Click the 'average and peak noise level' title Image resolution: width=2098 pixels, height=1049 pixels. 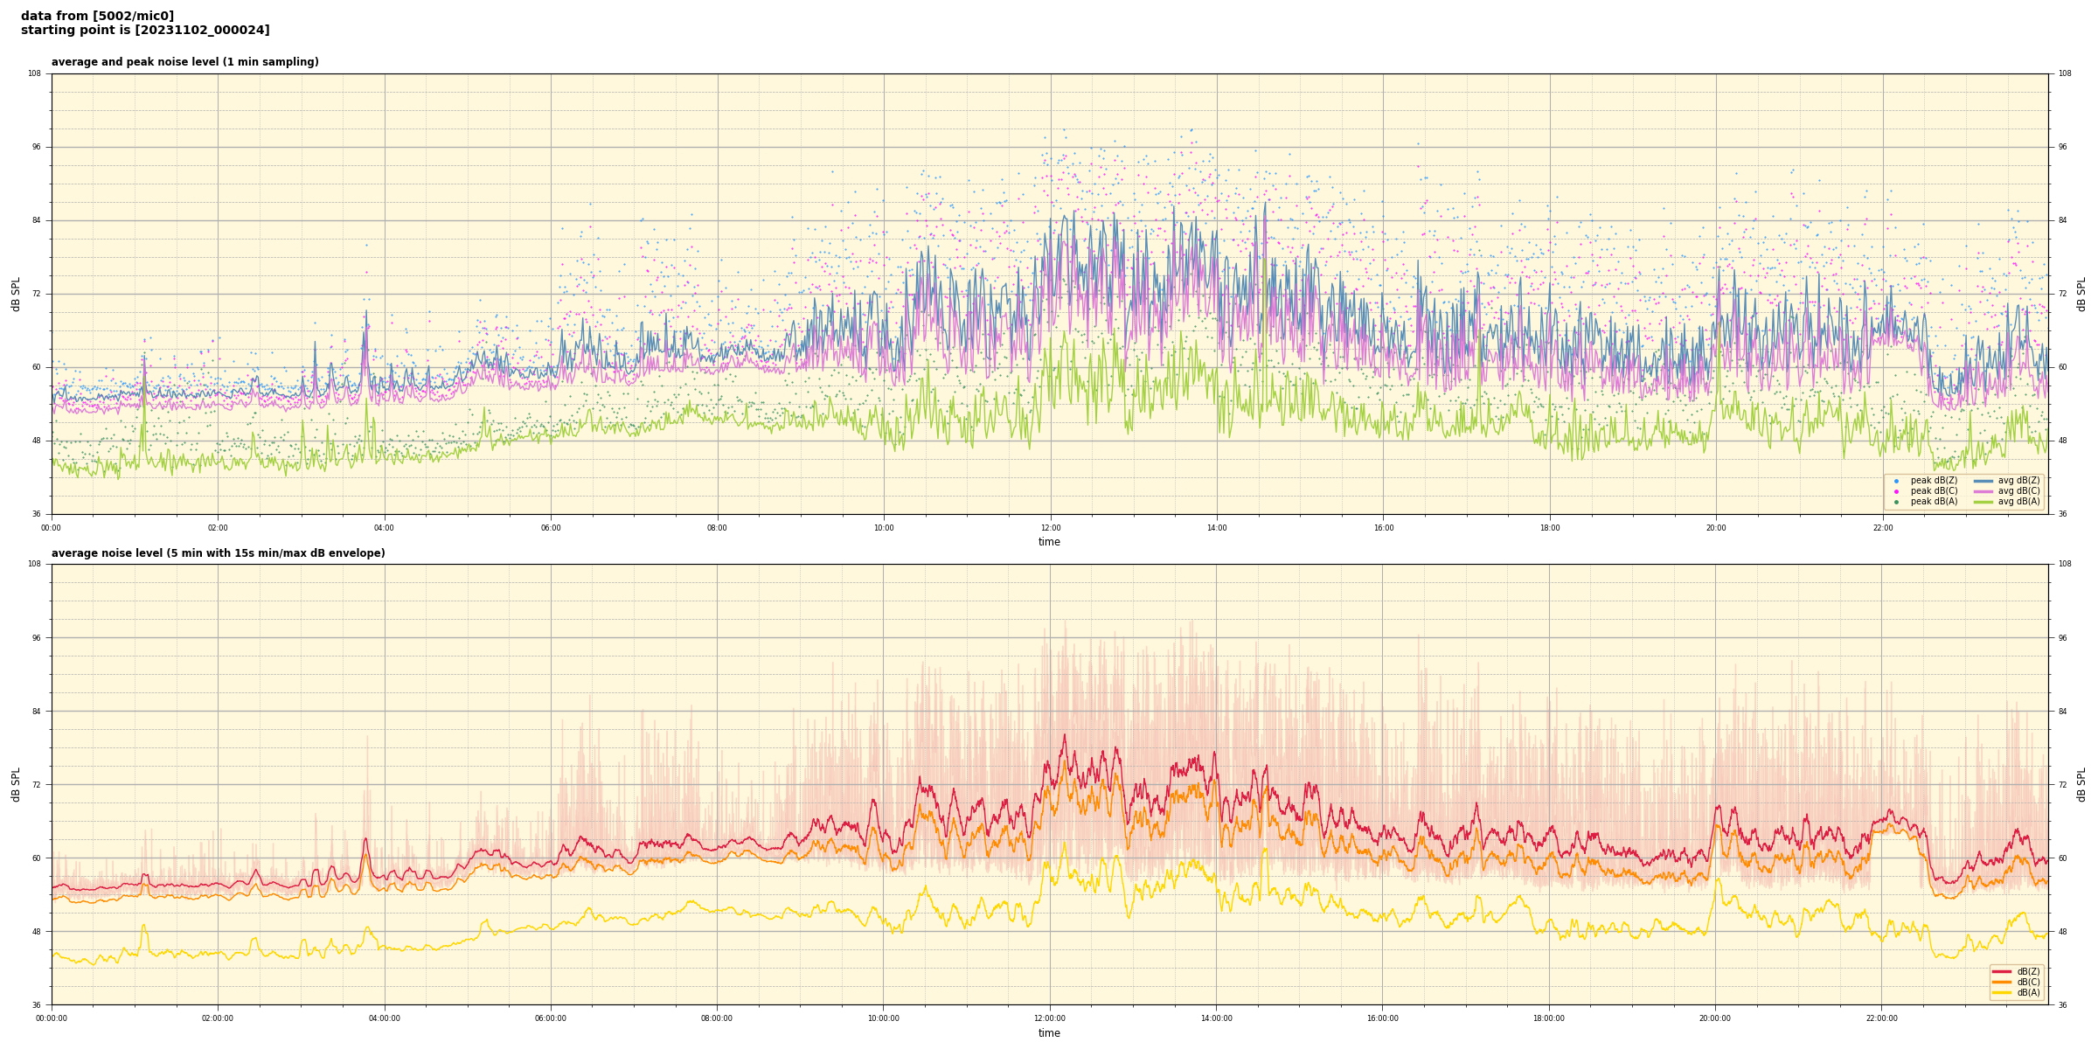pos(184,62)
